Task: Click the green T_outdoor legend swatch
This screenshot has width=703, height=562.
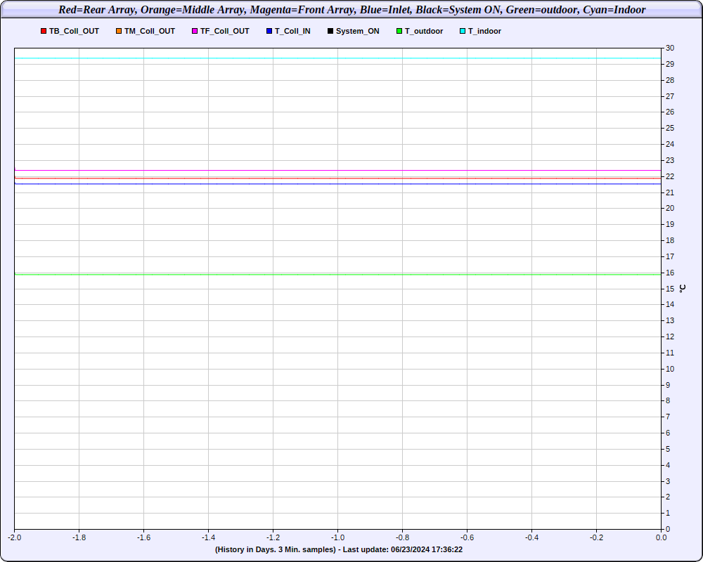Action: pyautogui.click(x=399, y=32)
